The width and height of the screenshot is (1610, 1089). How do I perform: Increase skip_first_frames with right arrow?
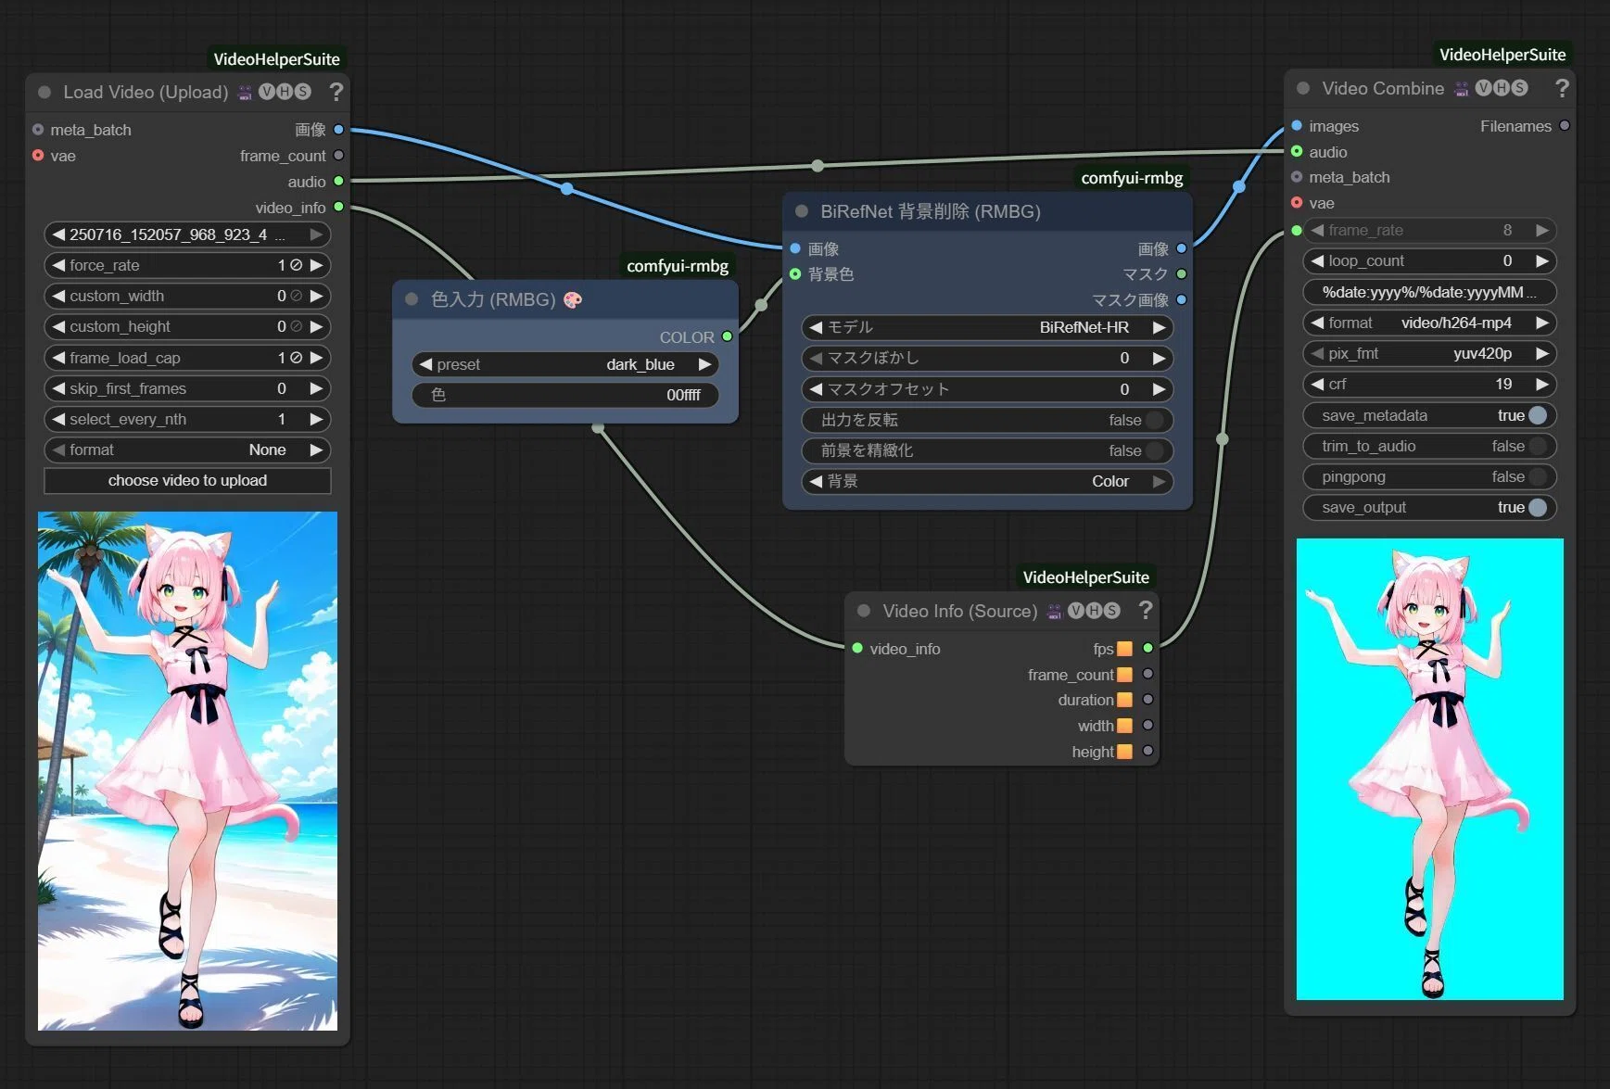pos(316,388)
